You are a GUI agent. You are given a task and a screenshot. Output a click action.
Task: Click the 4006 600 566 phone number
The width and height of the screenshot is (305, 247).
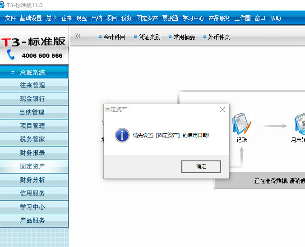tap(42, 55)
